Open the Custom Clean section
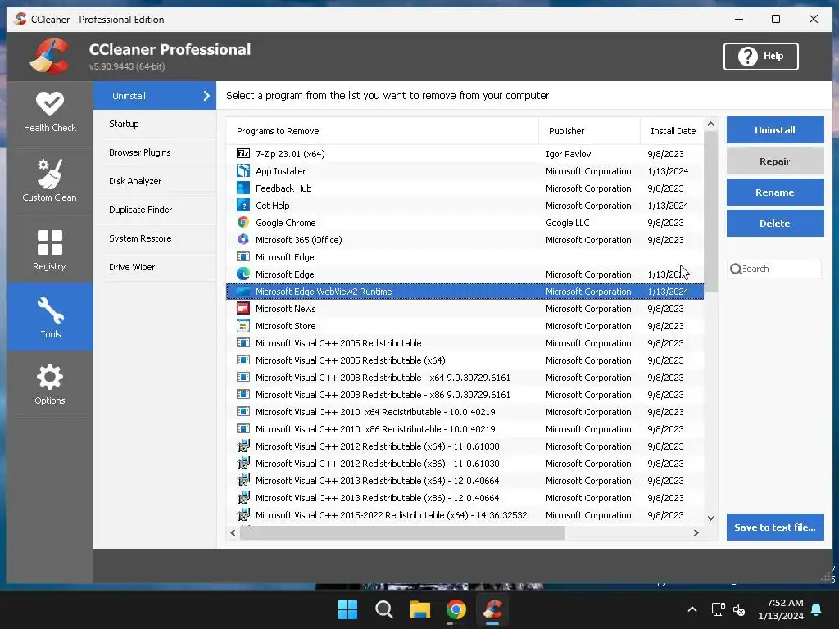Screen dimensions: 839x629 click(x=50, y=180)
